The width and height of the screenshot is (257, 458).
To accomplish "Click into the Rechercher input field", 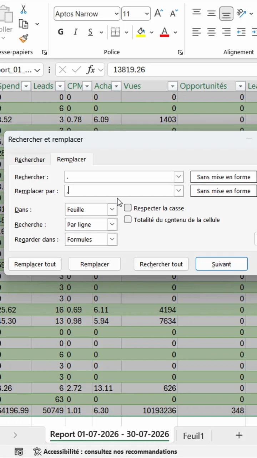I will coord(119,176).
